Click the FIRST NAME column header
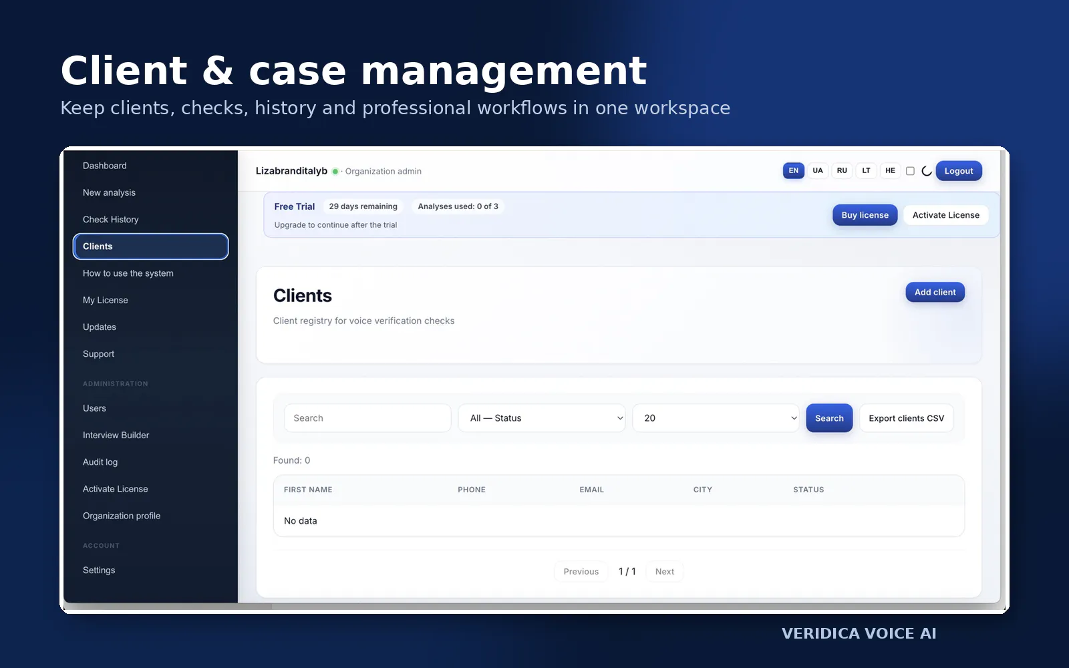Viewport: 1069px width, 668px height. pos(308,490)
